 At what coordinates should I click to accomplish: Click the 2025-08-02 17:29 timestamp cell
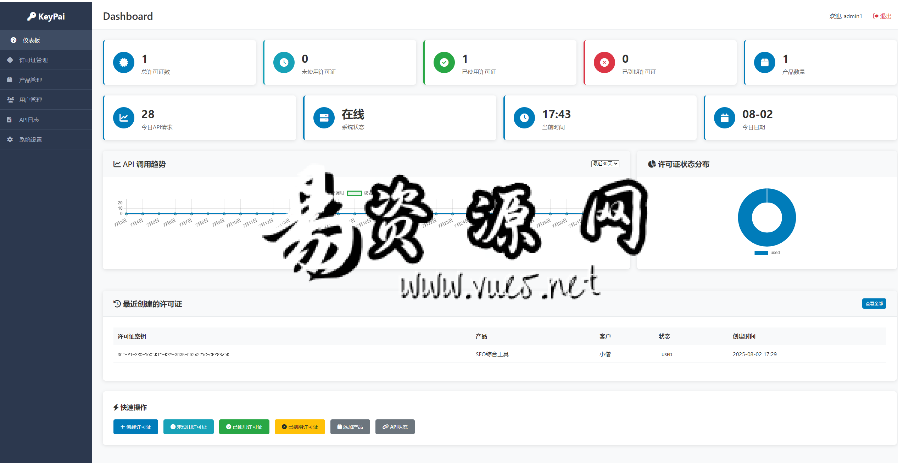754,354
